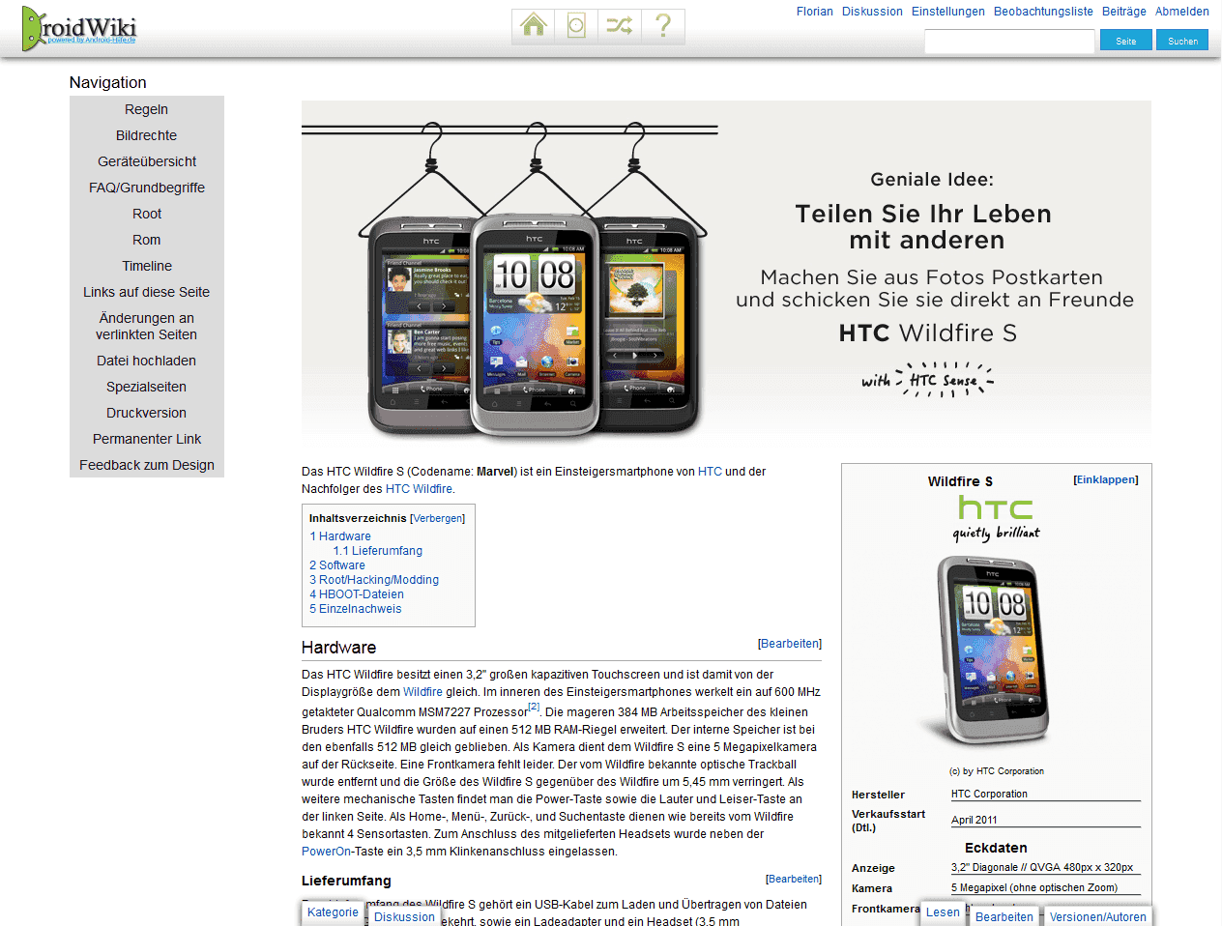Screen dimensions: 1222x926
Task: Open Florian user page link
Action: coord(815,12)
